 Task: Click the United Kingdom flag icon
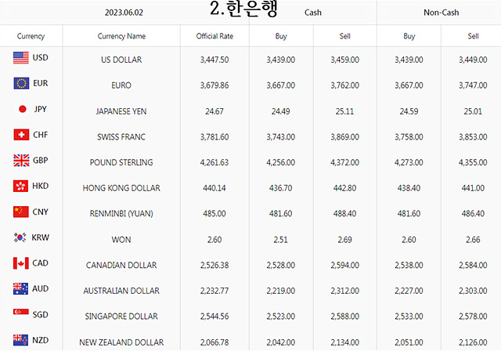(21, 160)
